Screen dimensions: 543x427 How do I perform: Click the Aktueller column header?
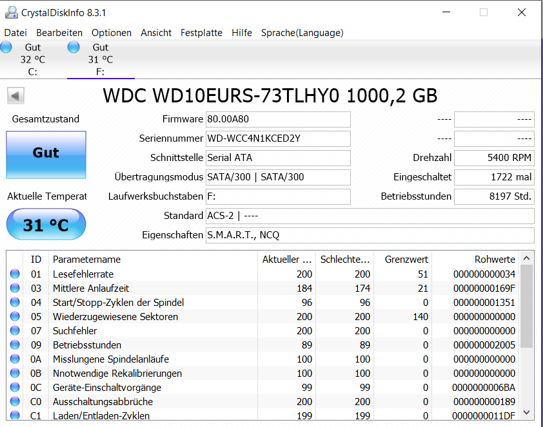pos(287,260)
